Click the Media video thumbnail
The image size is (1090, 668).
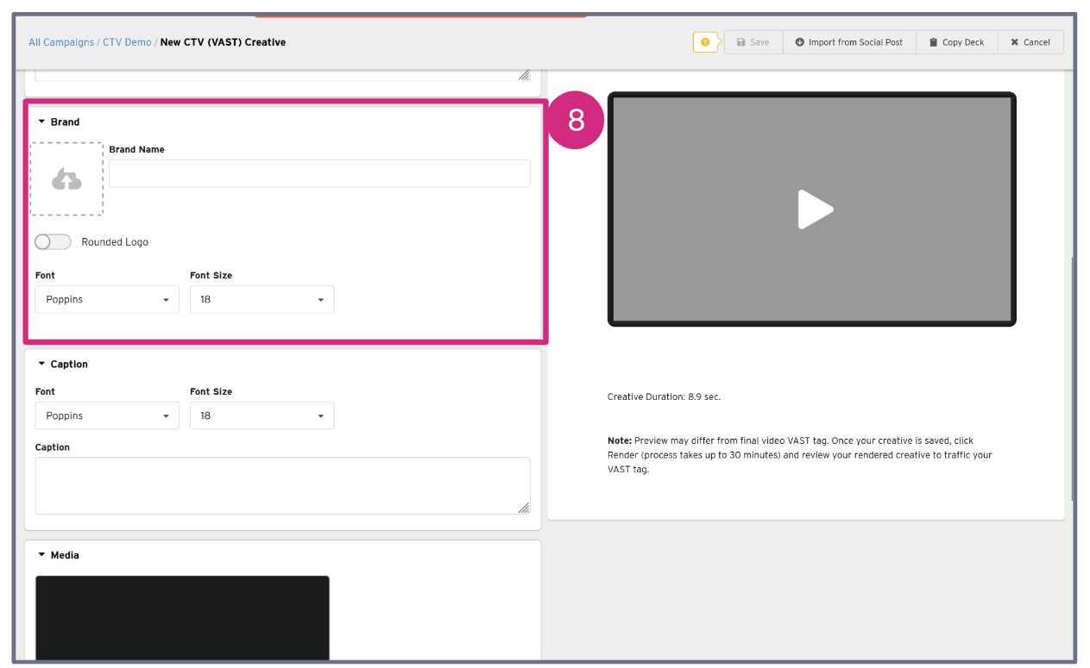click(x=182, y=616)
